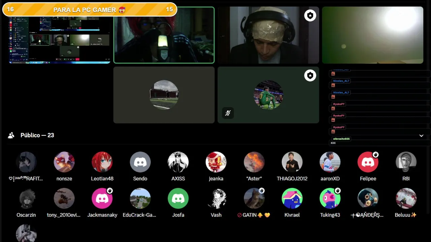431x242 pixels.
Task: Open AXISS profile avatar
Action: pos(178,162)
